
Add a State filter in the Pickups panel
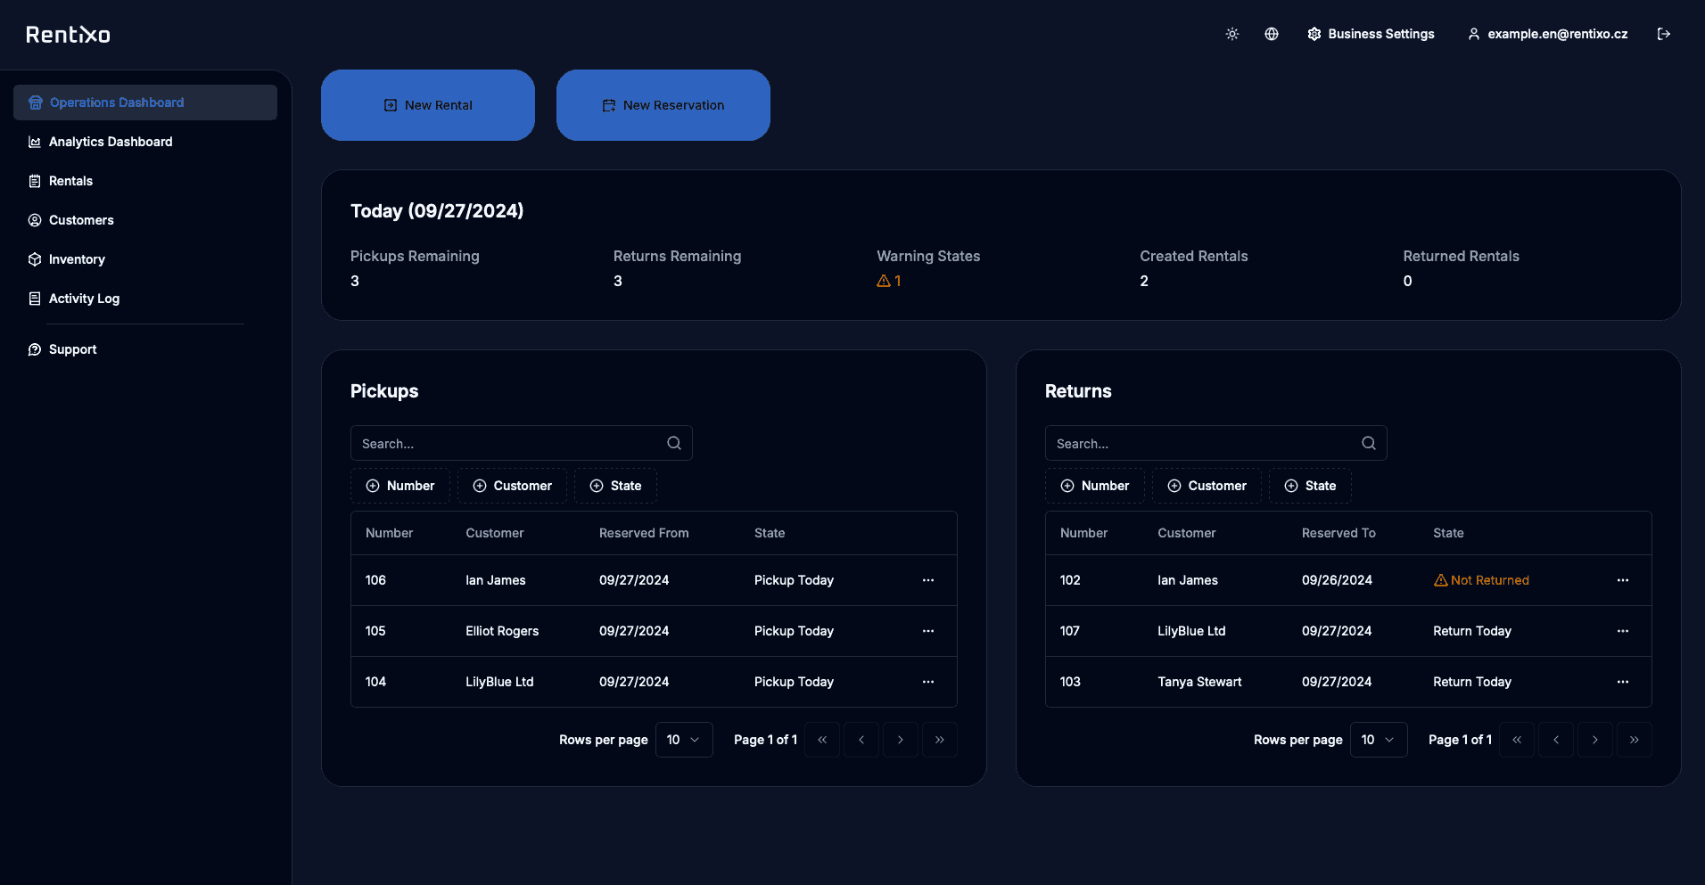(x=615, y=486)
